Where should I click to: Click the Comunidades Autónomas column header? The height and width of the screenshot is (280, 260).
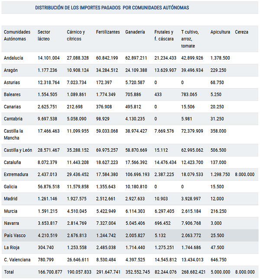coord(17,35)
